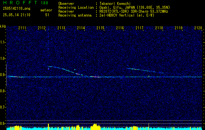Click the date stamp 25.05.14 21:10

pos(17,15)
